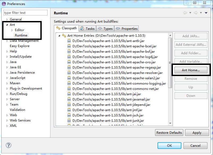213x155 pixels.
Task: Open the forward history dropdown arrow
Action: point(201,13)
